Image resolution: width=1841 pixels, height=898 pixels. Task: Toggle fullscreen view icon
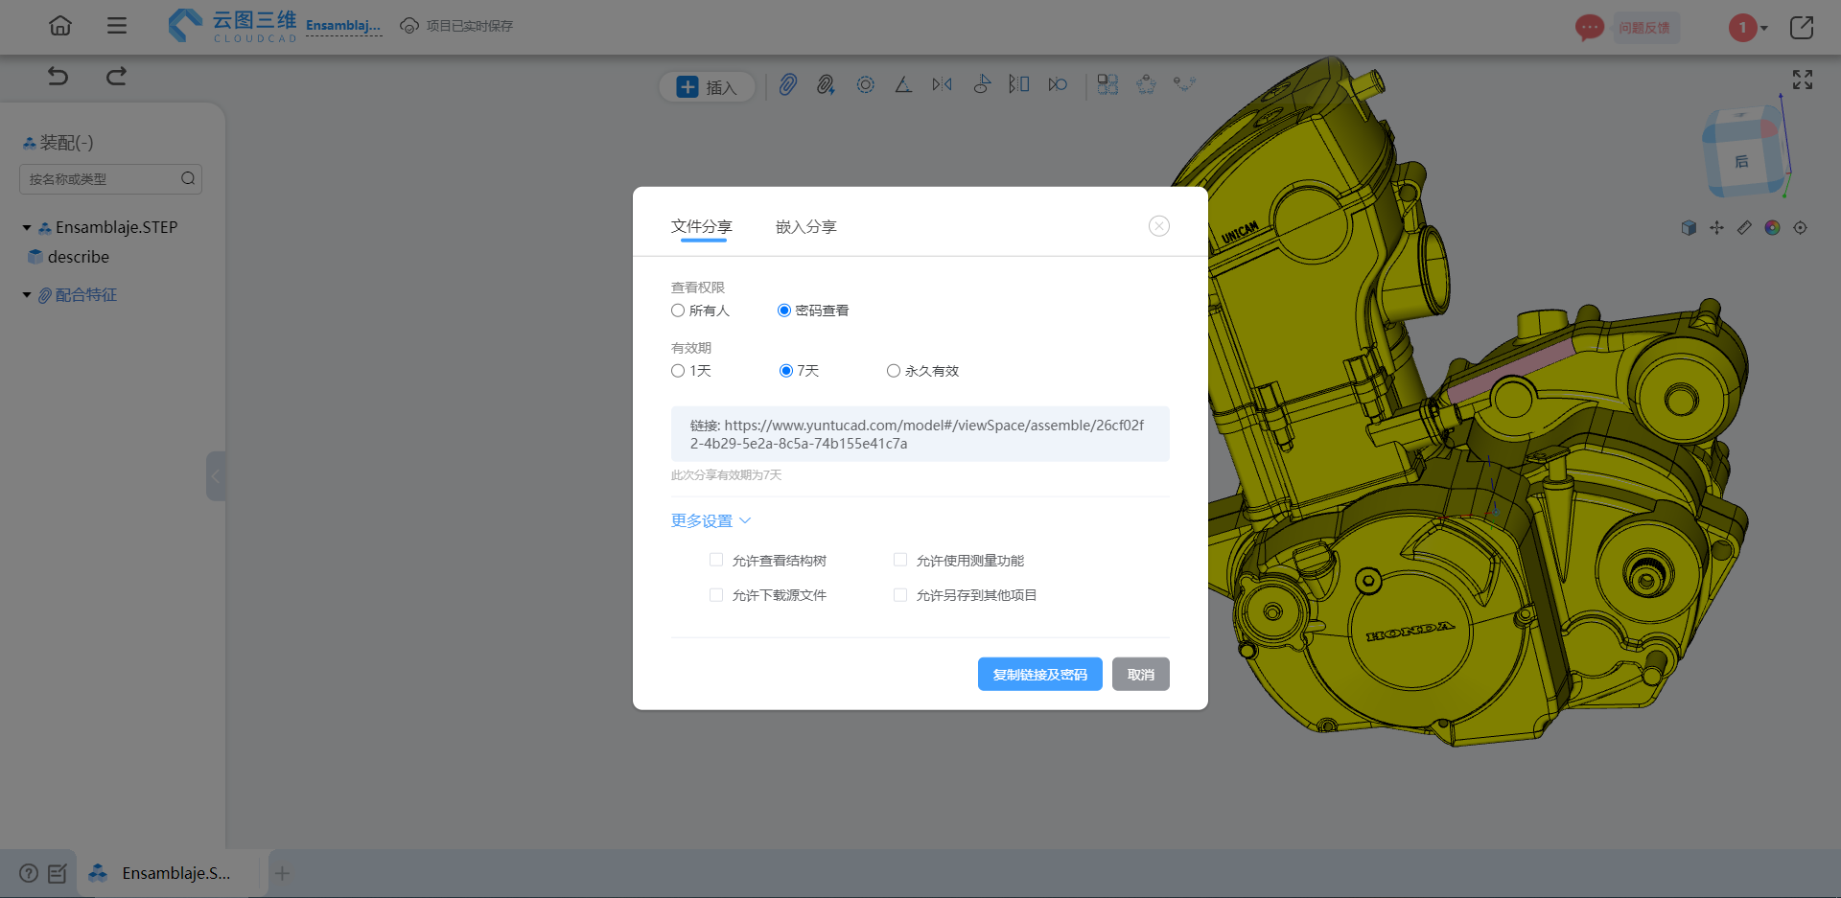1802,80
